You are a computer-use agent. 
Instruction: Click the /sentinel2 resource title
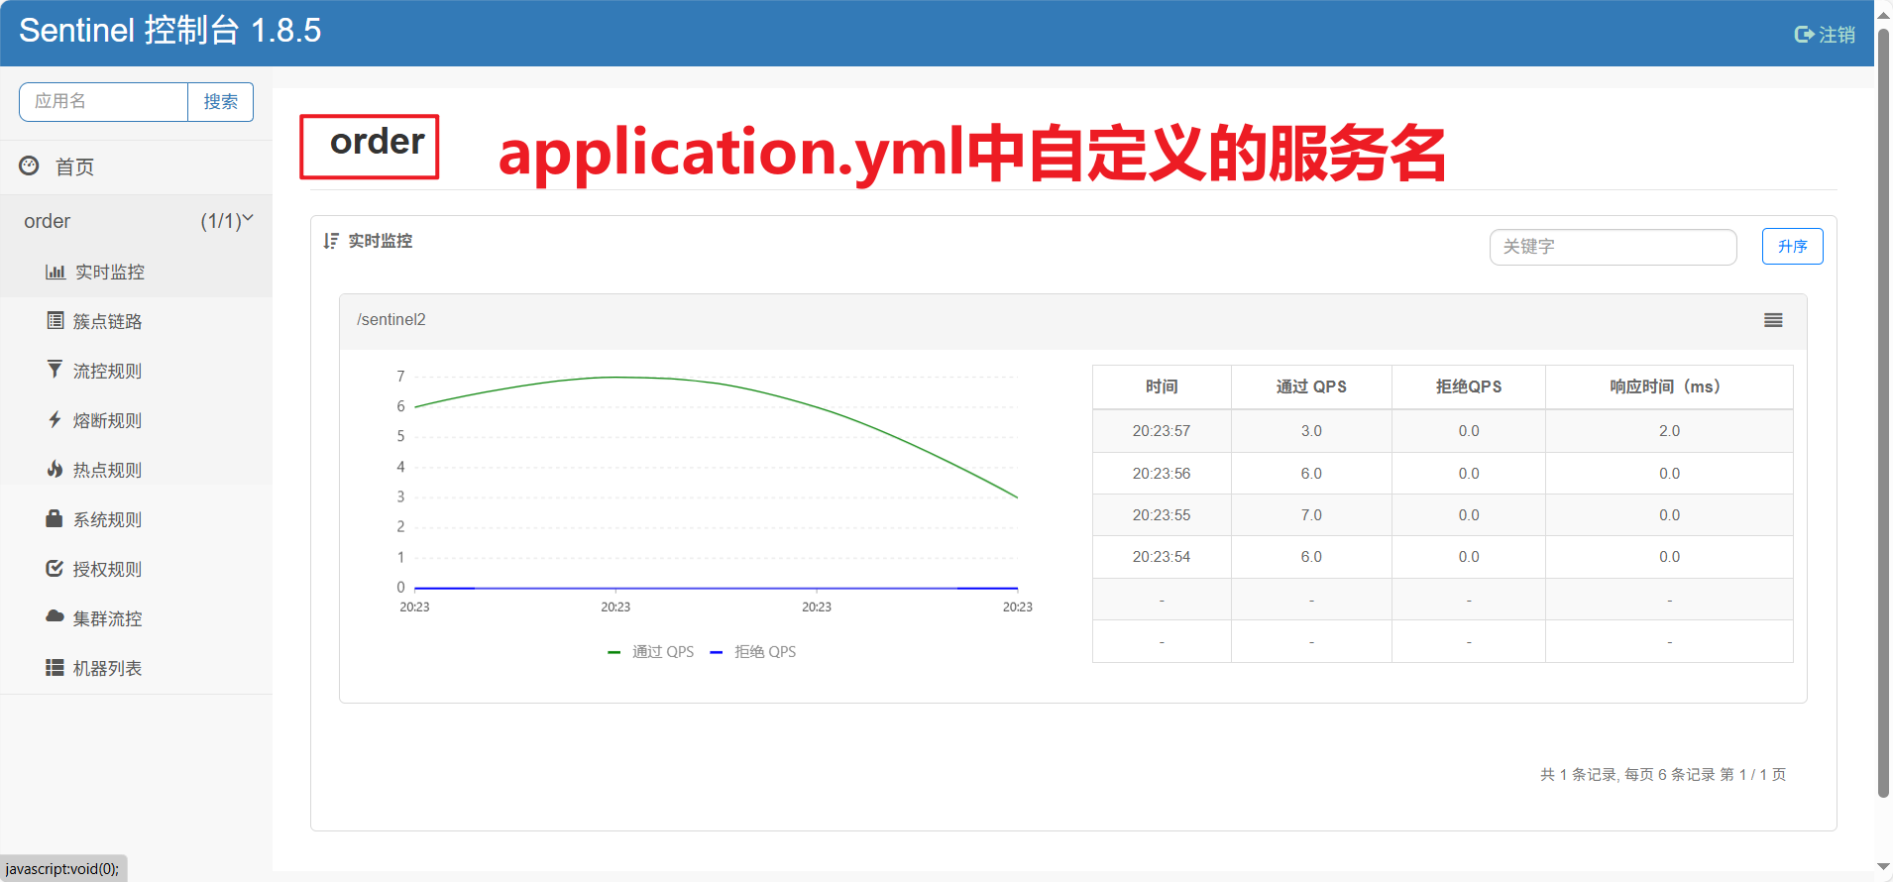(391, 319)
